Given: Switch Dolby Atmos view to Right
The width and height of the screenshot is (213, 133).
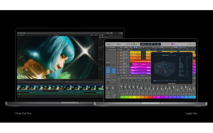Looking at the screenshot, I should click(167, 81).
